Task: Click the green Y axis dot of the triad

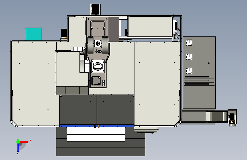Action: point(18,142)
